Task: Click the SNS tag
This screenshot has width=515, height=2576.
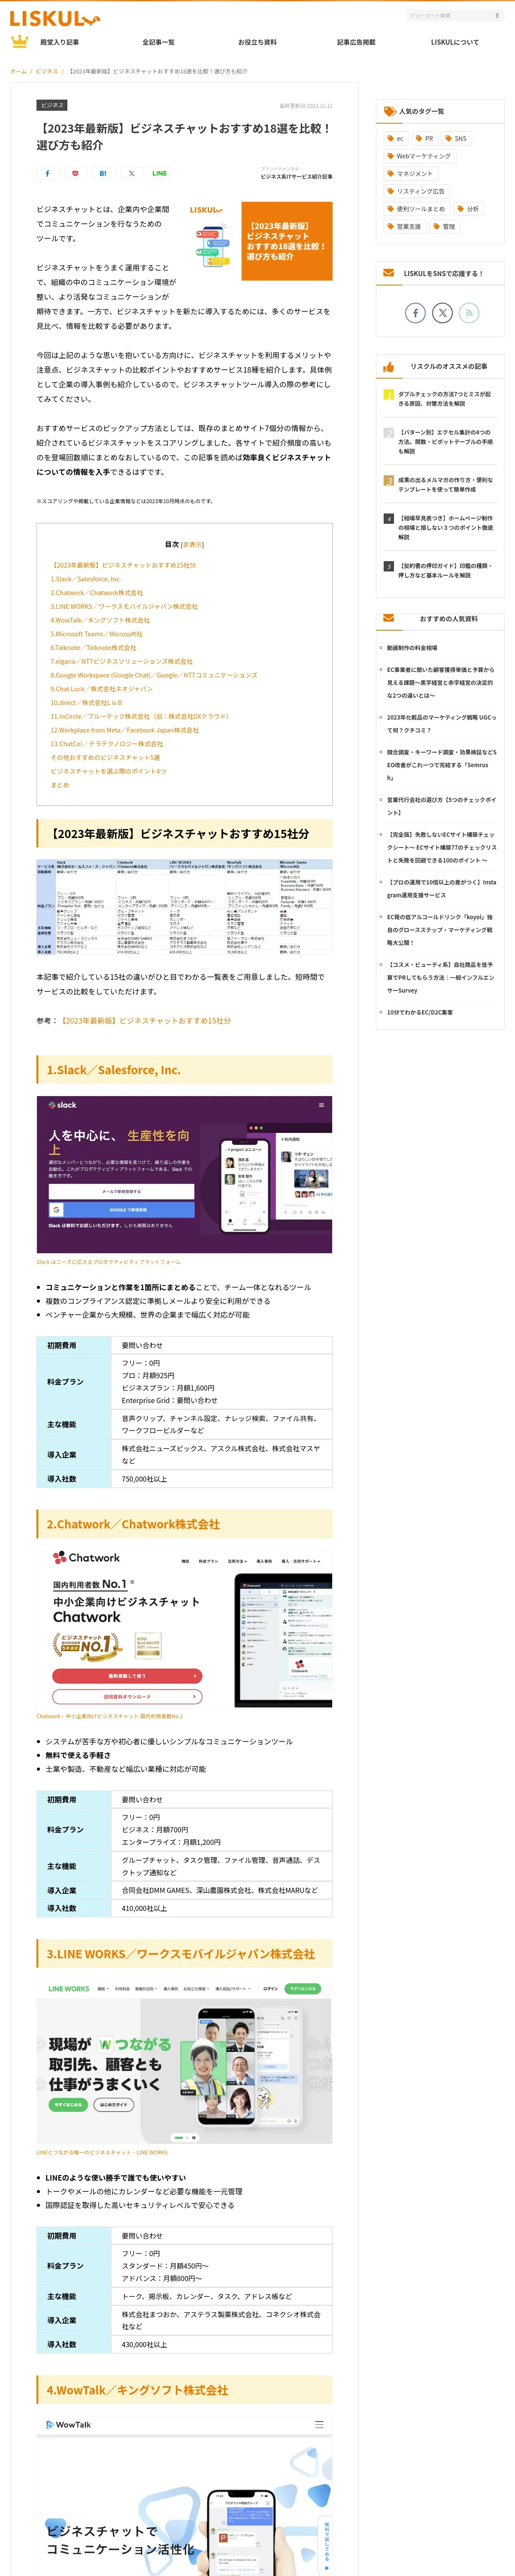Action: click(456, 139)
